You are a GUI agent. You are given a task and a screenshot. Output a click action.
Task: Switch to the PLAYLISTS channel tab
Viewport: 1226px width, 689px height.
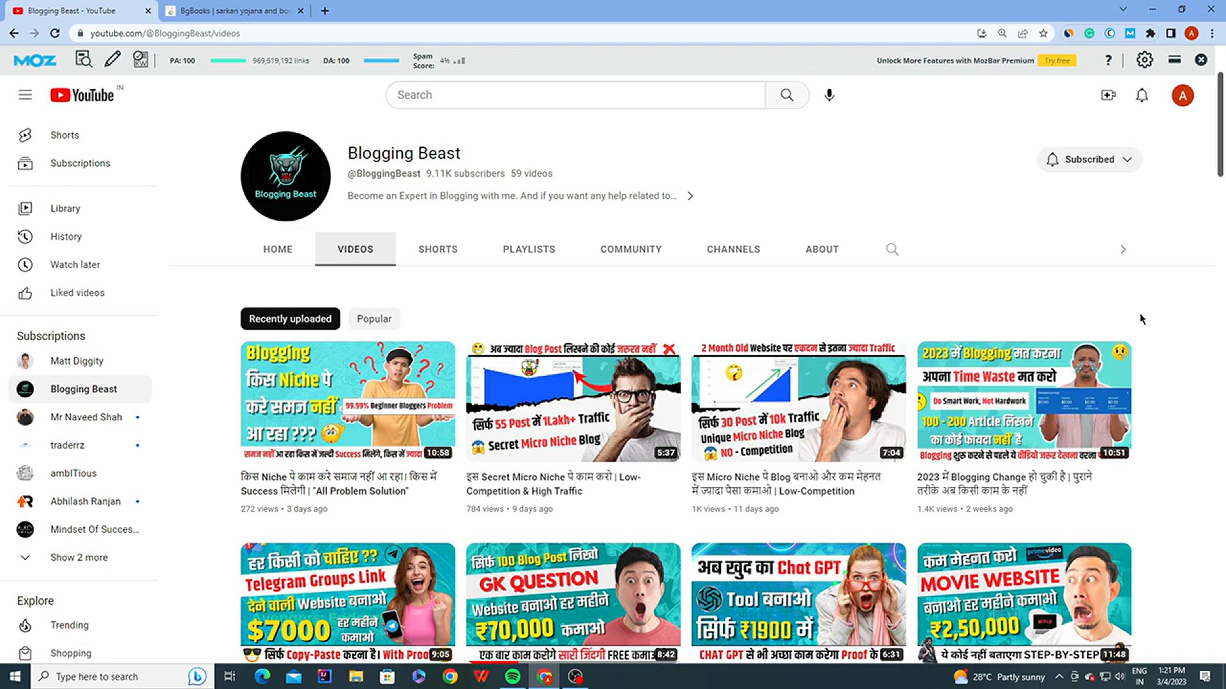click(x=529, y=249)
